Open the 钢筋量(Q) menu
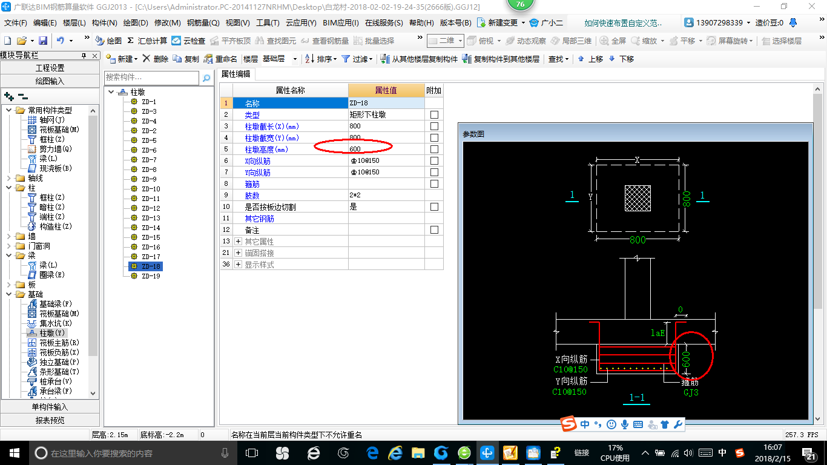The height and width of the screenshot is (465, 827). pos(203,22)
